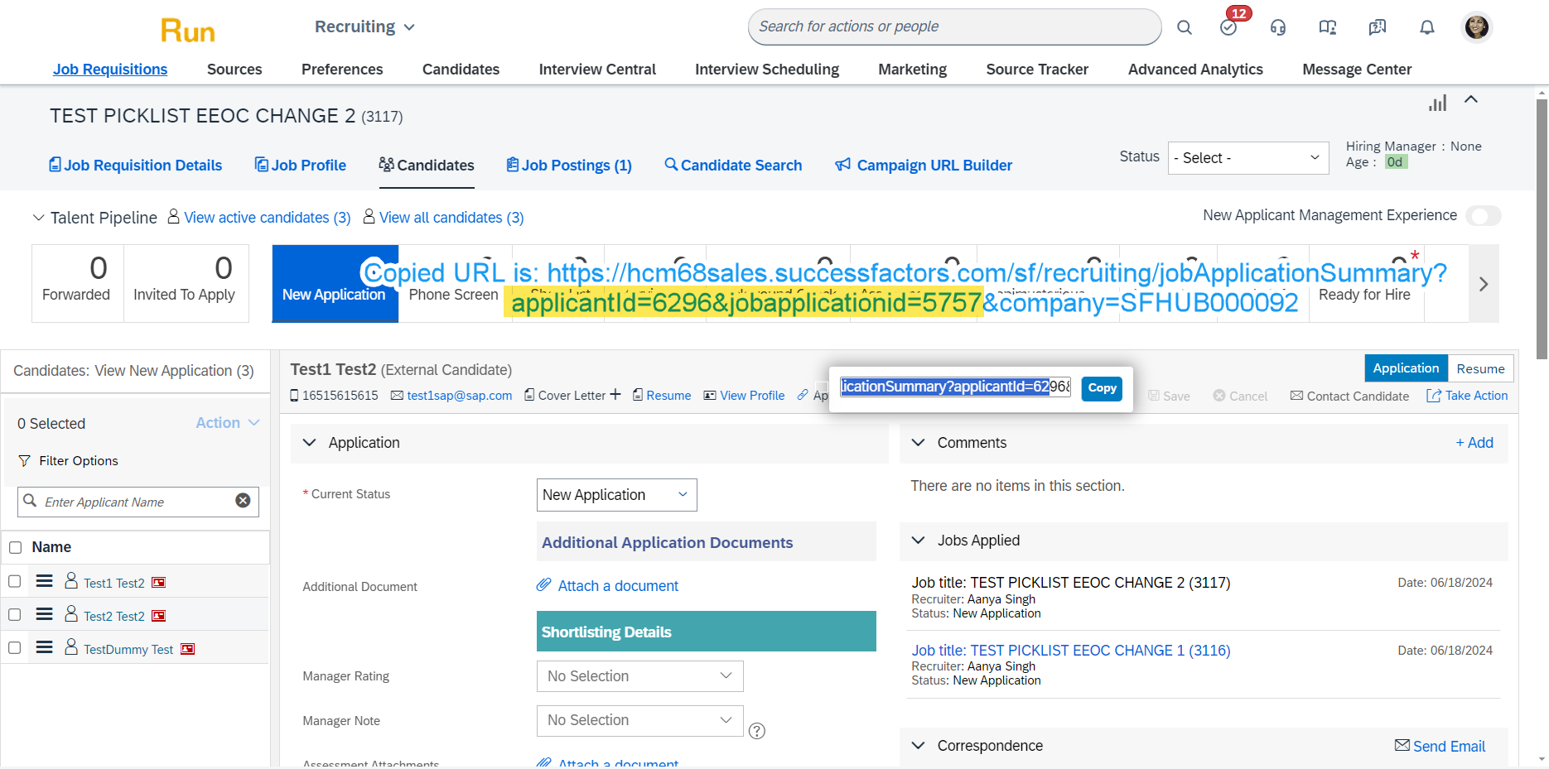The width and height of the screenshot is (1549, 769).
Task: Click the bar chart analytics icon
Action: (x=1438, y=103)
